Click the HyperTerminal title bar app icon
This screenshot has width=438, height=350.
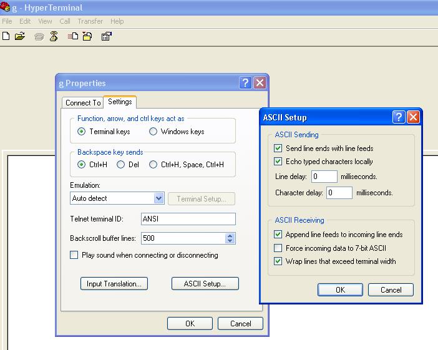click(5, 7)
